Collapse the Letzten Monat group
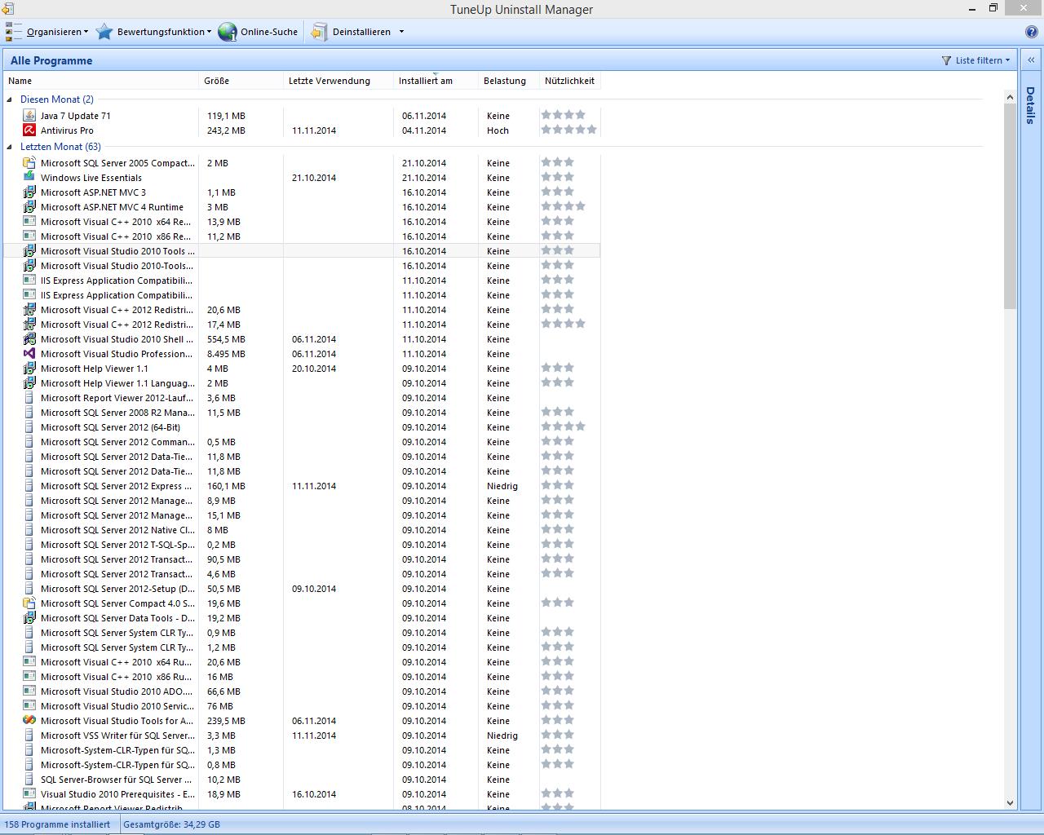 10,147
